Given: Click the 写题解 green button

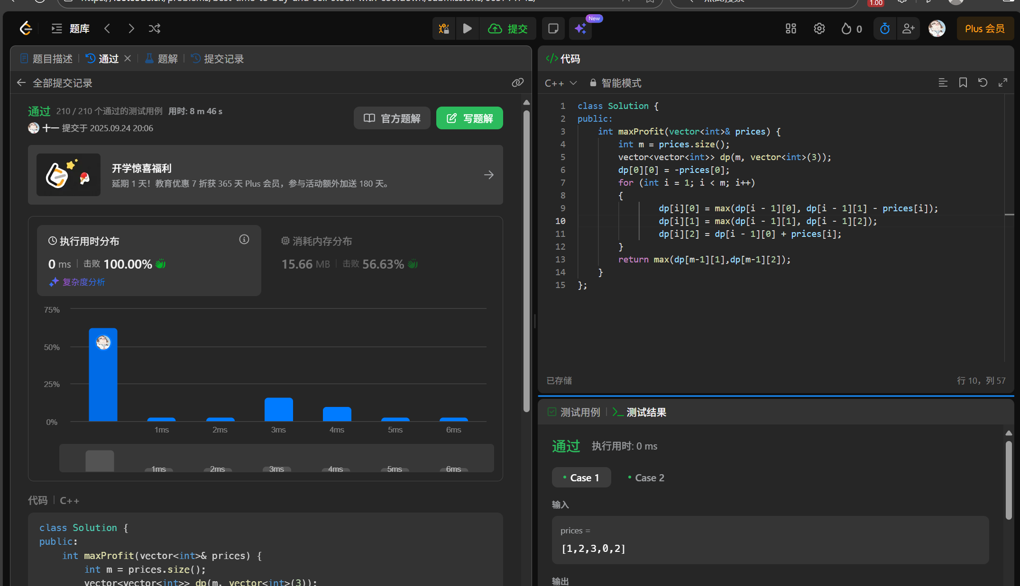Looking at the screenshot, I should click(469, 118).
